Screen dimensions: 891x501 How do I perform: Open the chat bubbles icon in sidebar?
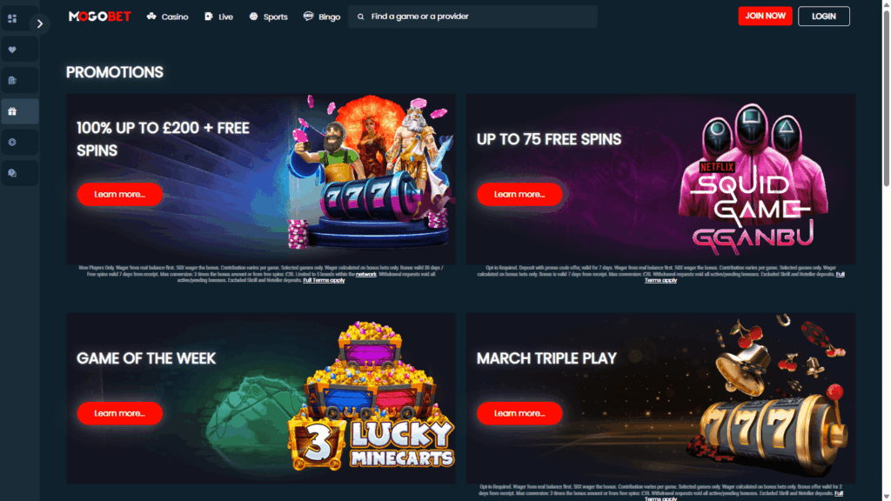tap(12, 173)
